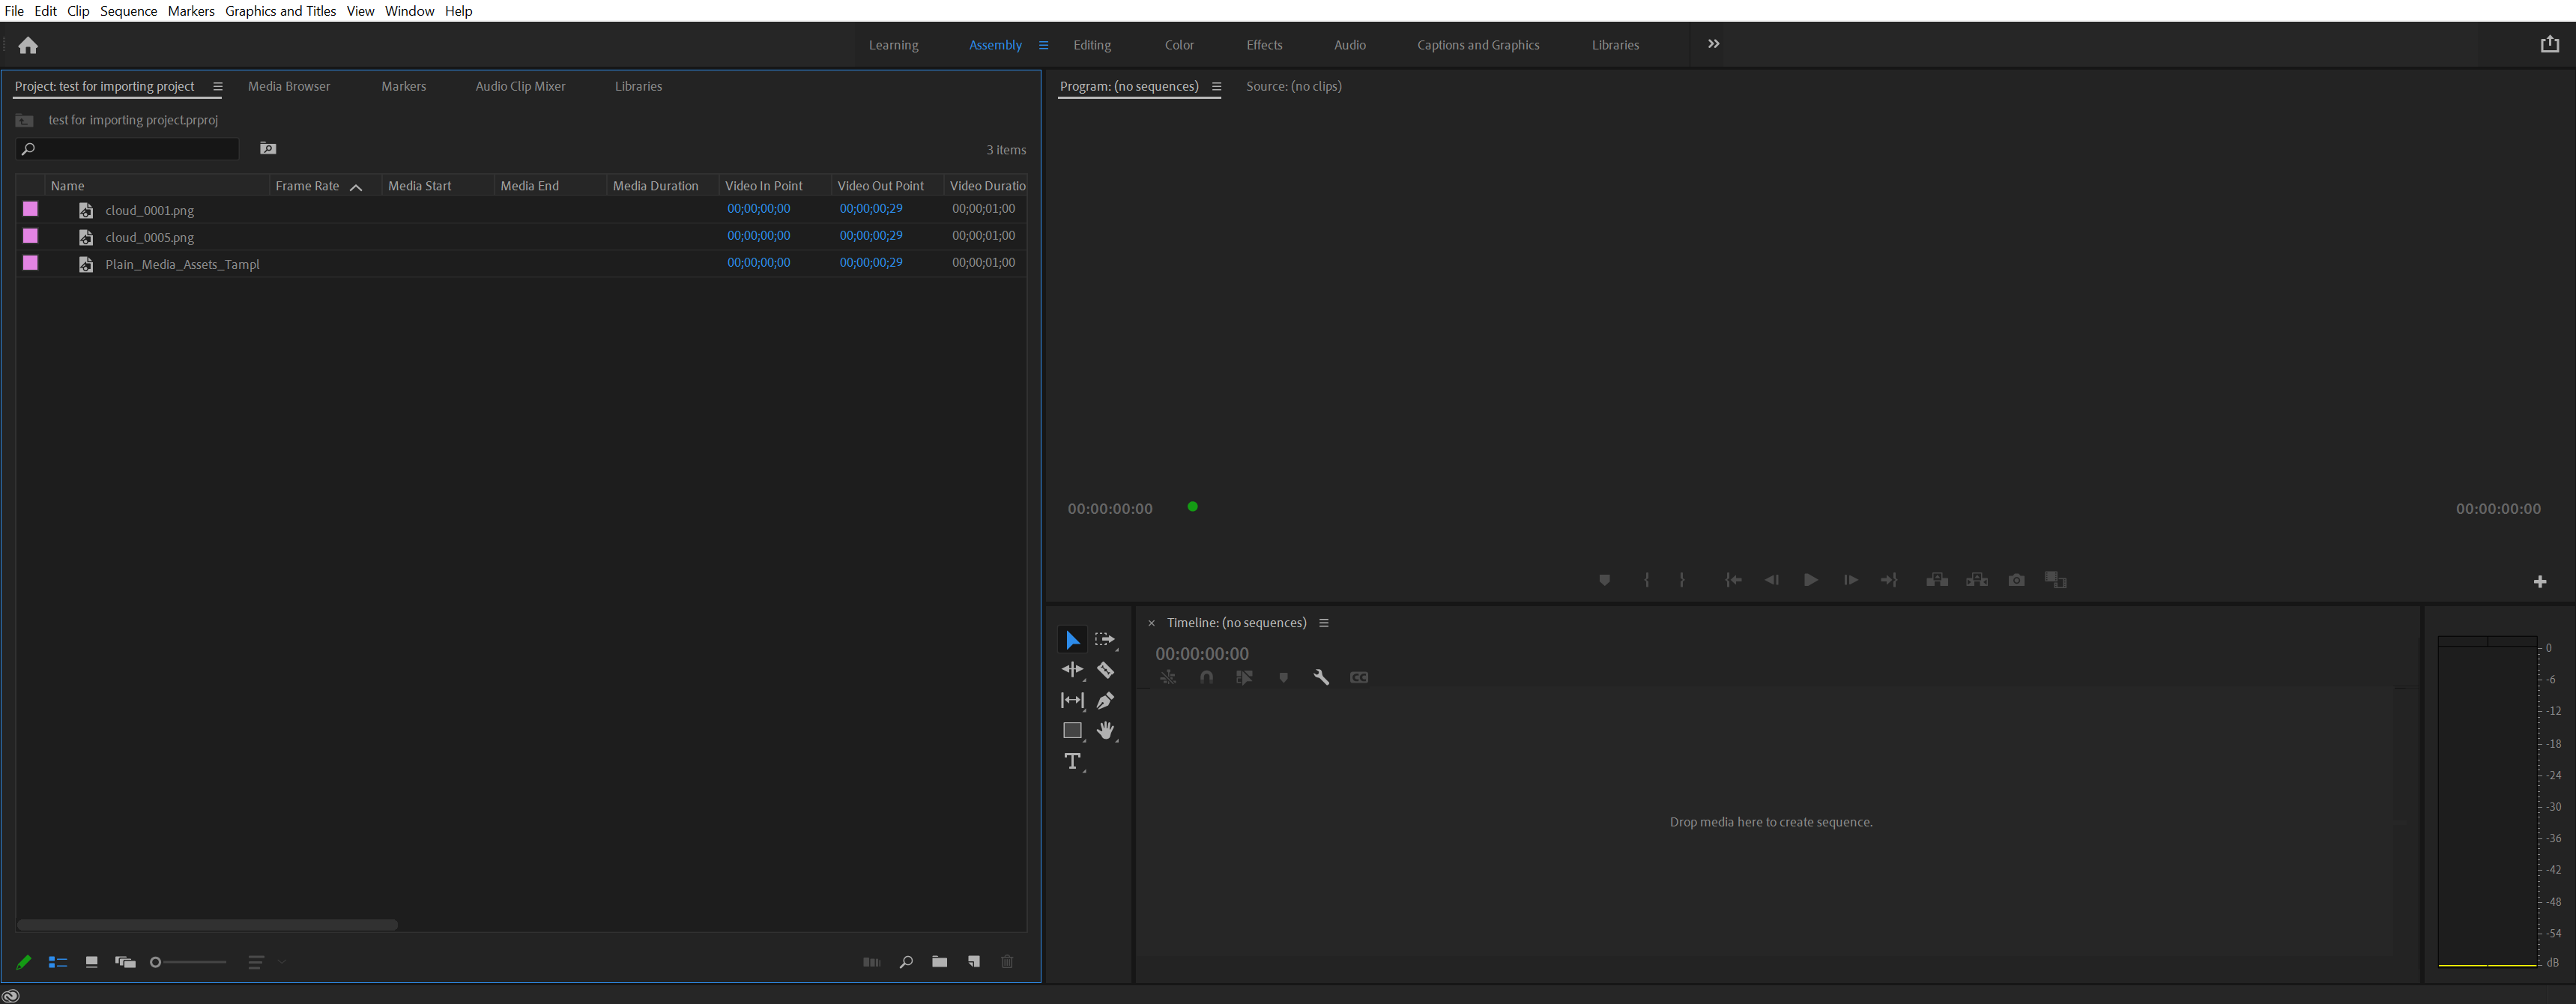The image size is (2576, 1004).
Task: Open Timeline panel menu
Action: click(1323, 623)
